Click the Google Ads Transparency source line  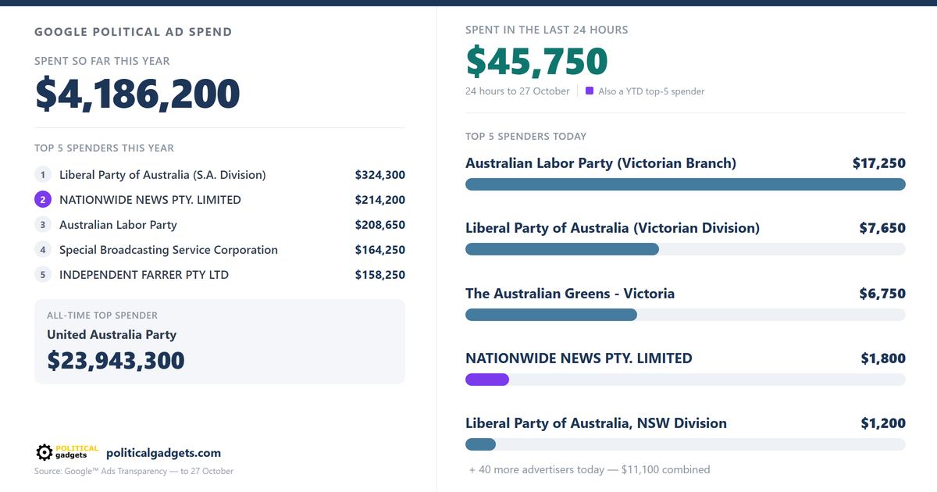[x=134, y=471]
